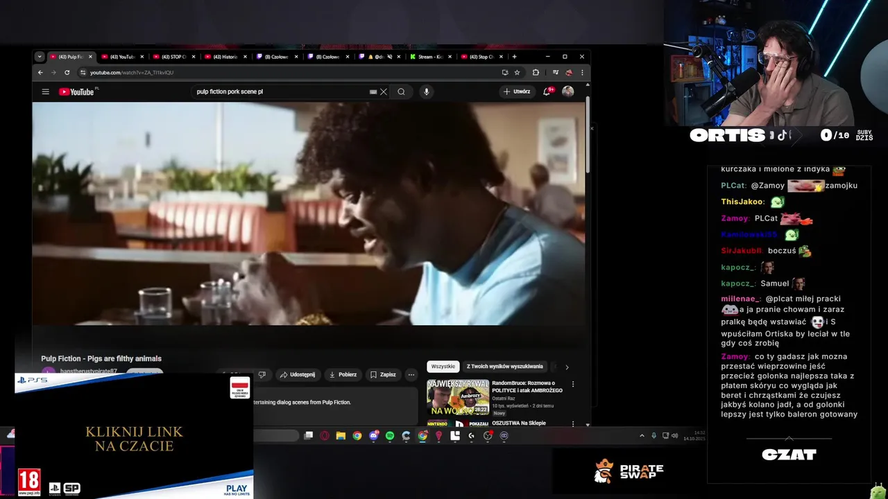Open Task View on the taskbar

[308, 436]
